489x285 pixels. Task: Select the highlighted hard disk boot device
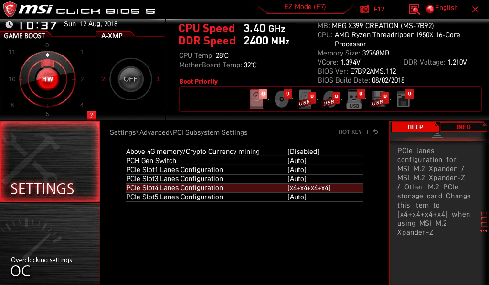click(258, 99)
